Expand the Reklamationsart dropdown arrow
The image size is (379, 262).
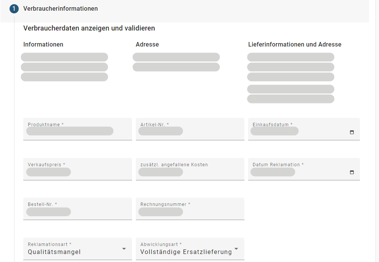tap(124, 249)
